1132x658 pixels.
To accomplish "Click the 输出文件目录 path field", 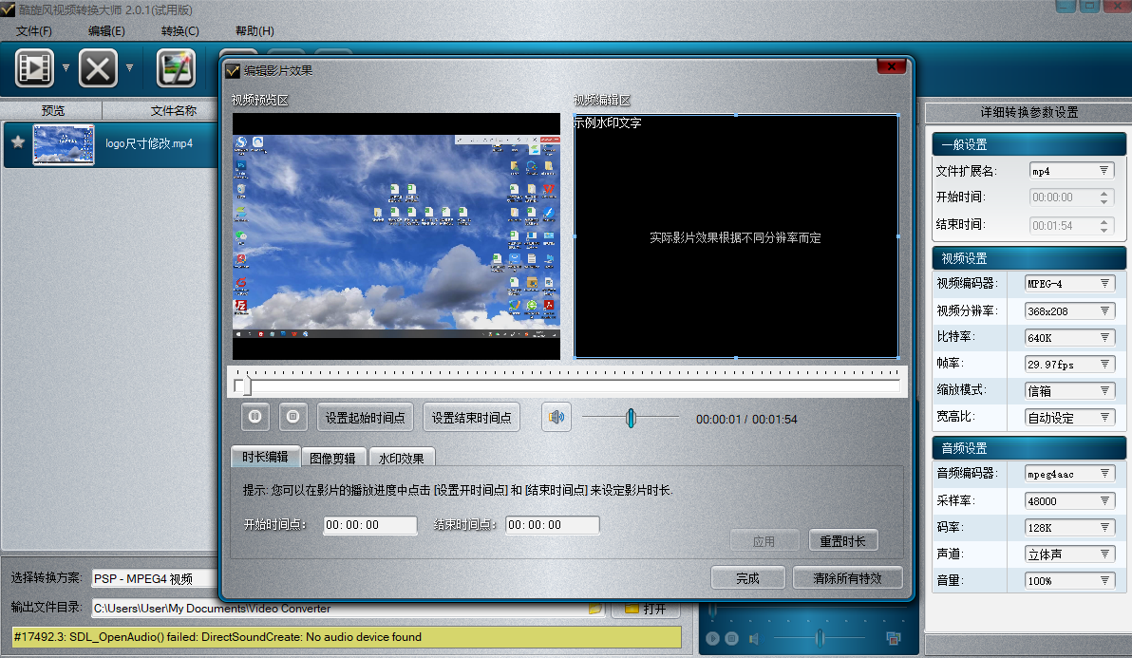I will (x=339, y=609).
